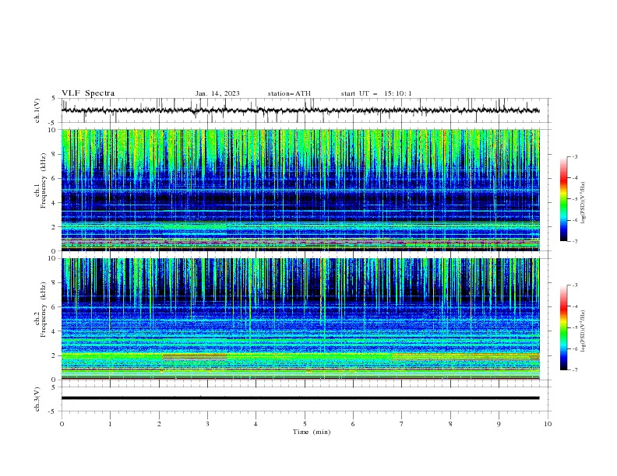Screen dimensions: 617x476
Task: Click the "ch.3(V)" waveform axis label
Action: [x=37, y=399]
